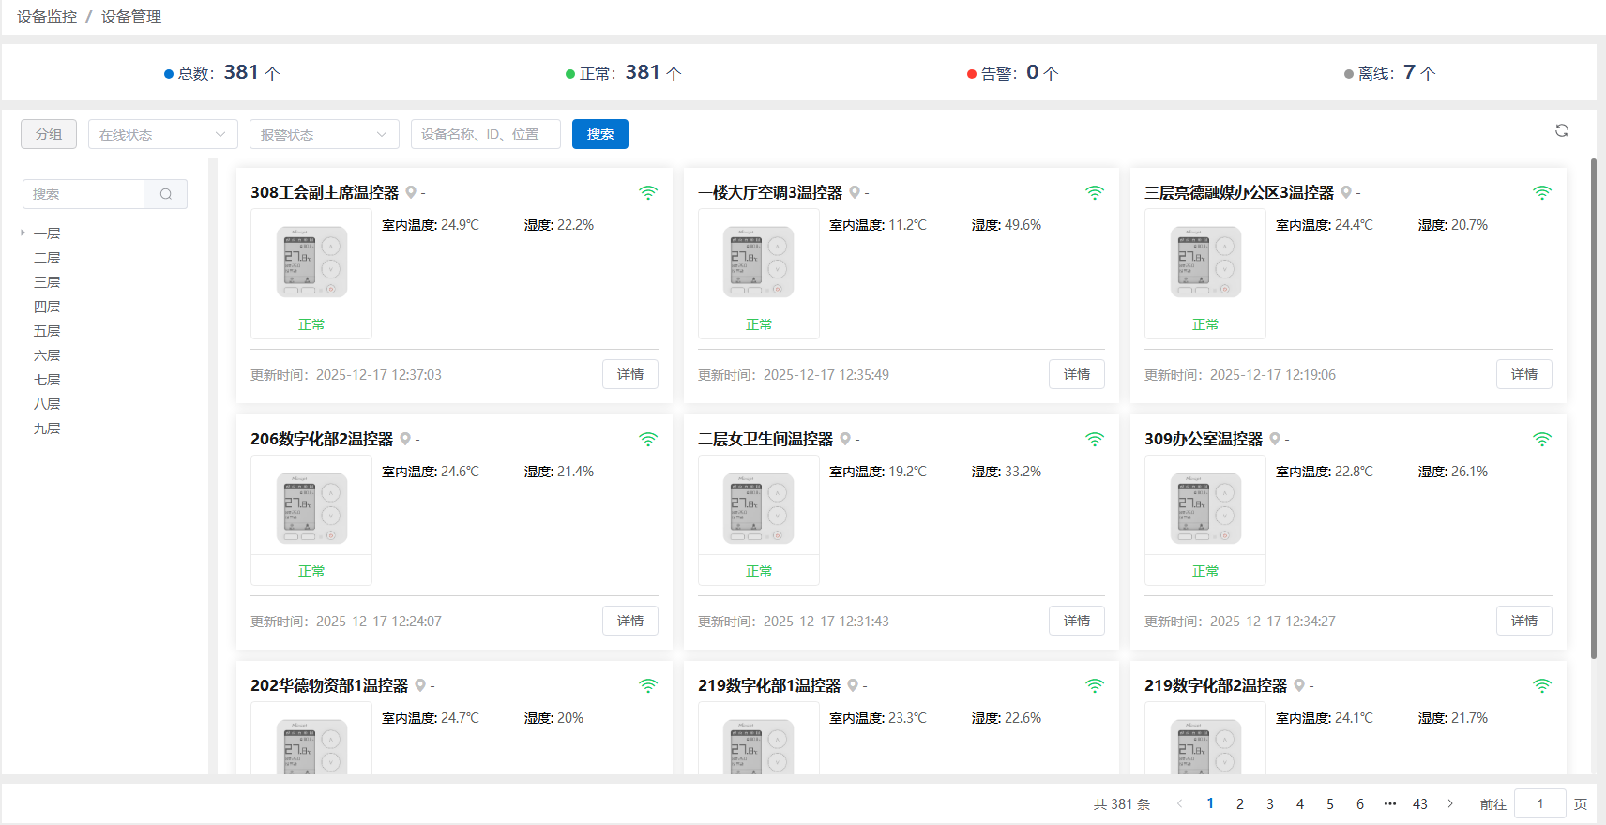Screen dimensions: 1606x825
Task: Click the search magnifier icon in sidebar
Action: click(x=166, y=194)
